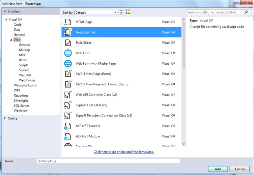Image resolution: width=254 pixels, height=175 pixels.
Task: Click the Name input field
Action: pyautogui.click(x=108, y=161)
